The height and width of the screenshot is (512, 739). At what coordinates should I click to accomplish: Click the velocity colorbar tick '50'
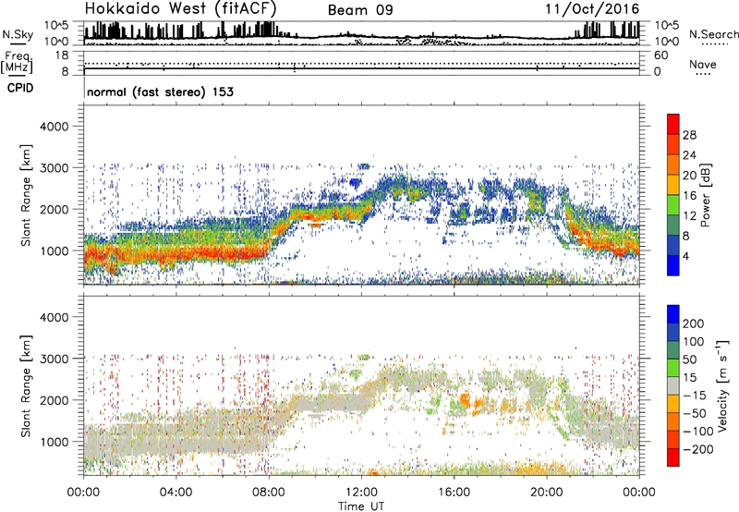point(690,360)
